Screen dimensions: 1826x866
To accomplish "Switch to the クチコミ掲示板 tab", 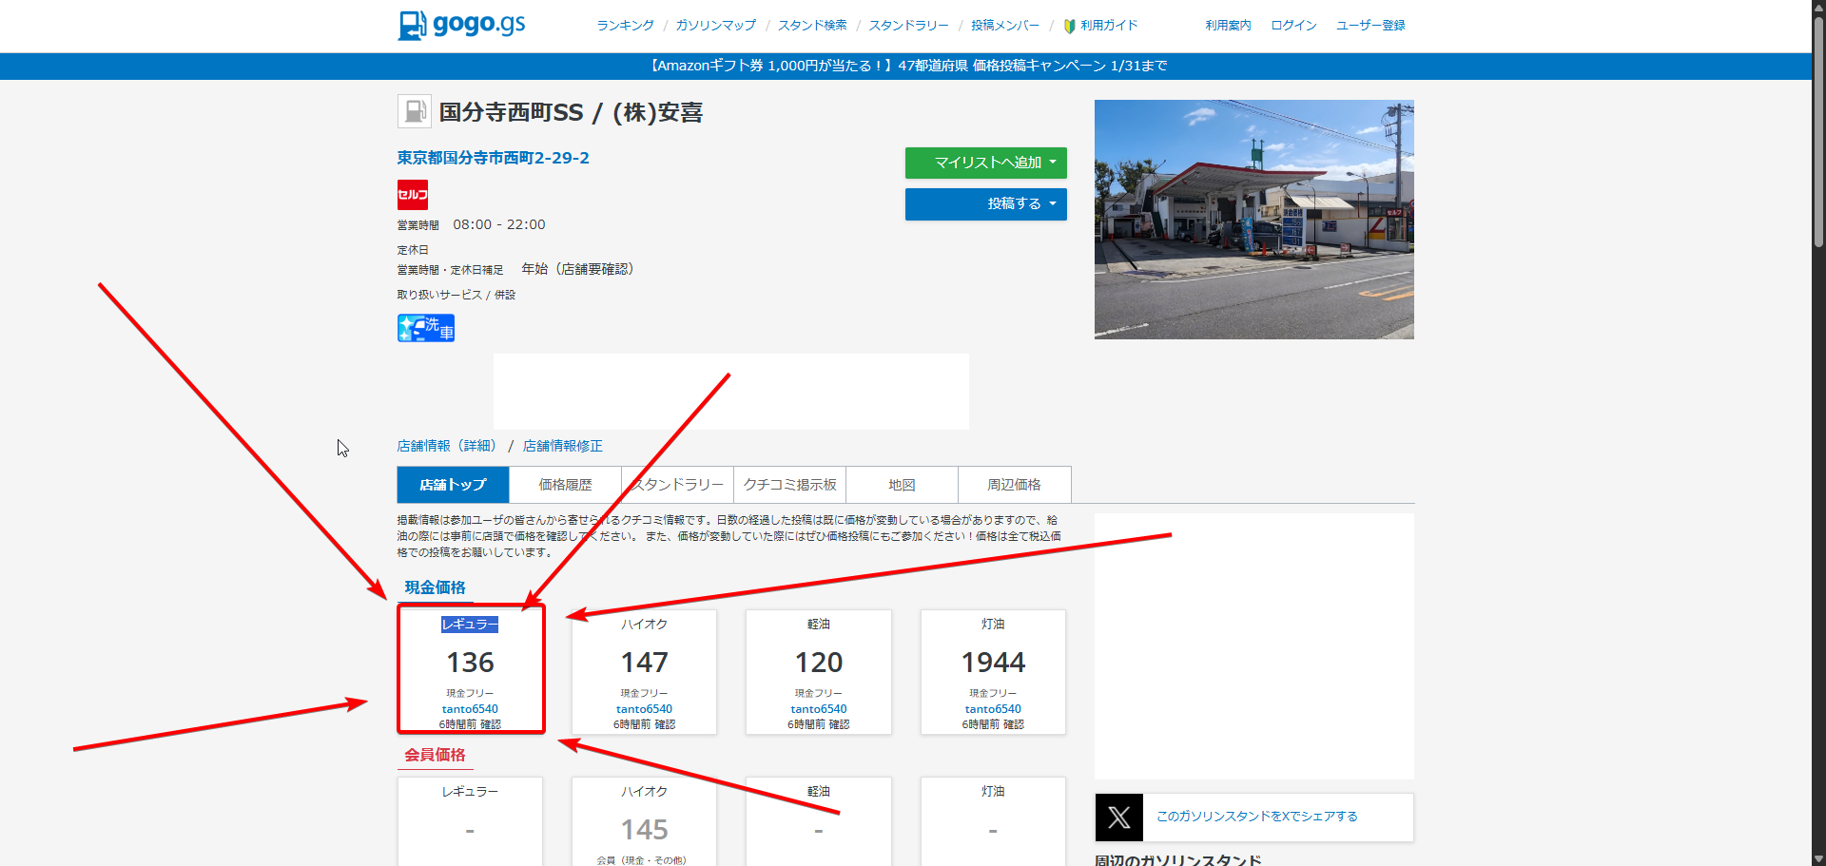I will (x=789, y=485).
